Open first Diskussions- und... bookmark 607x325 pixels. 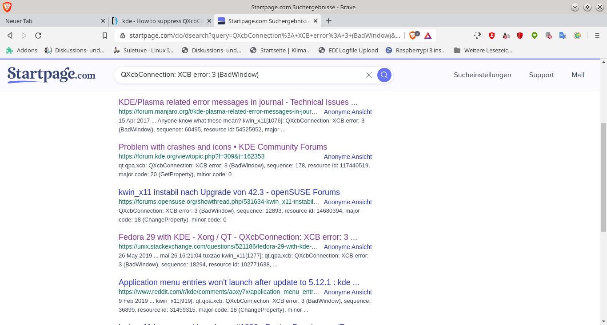pos(75,50)
